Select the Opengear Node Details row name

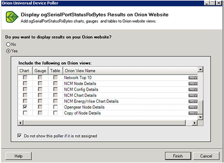84,107
